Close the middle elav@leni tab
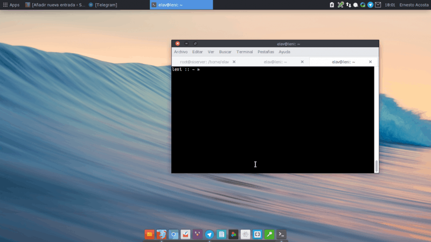 tap(302, 62)
